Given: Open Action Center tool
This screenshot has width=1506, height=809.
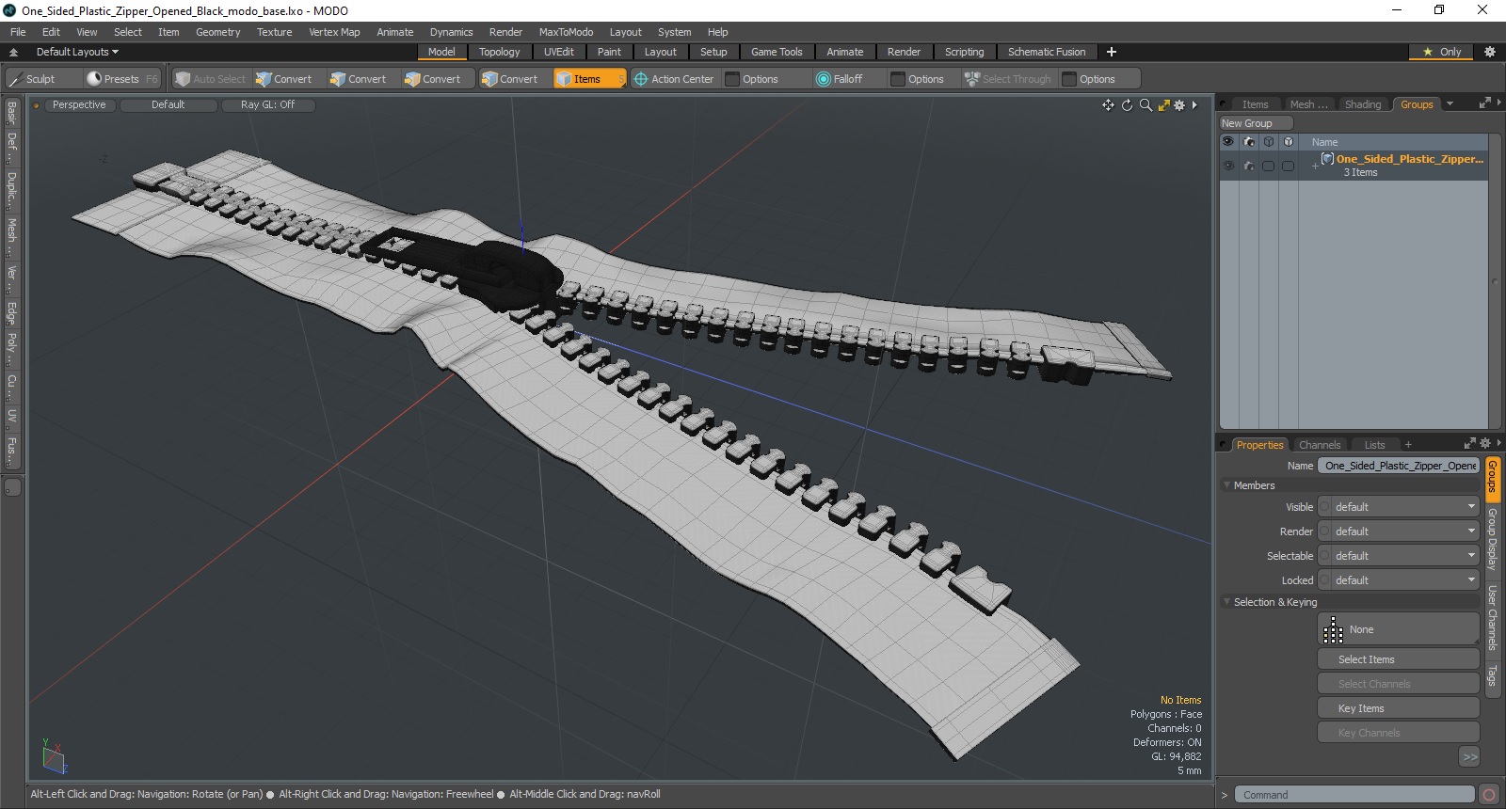Looking at the screenshot, I should click(674, 79).
